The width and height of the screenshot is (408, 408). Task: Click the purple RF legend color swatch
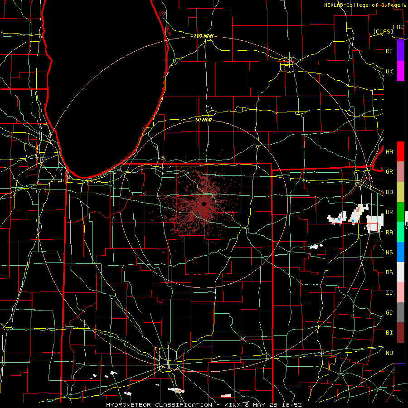tap(400, 51)
